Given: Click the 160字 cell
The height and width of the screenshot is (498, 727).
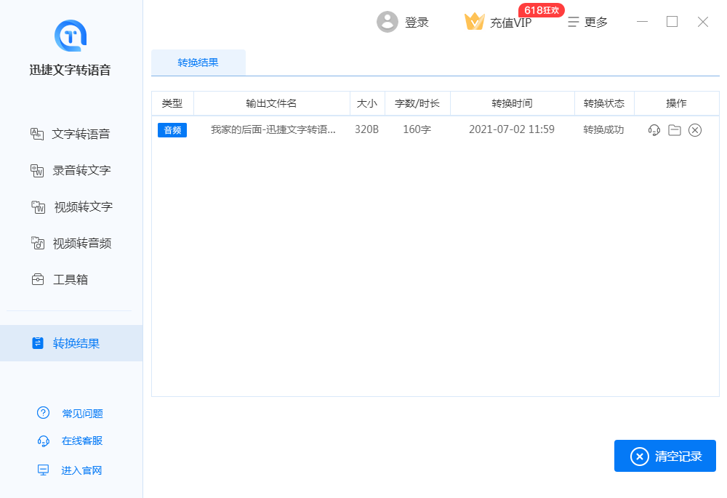Looking at the screenshot, I should (x=417, y=130).
